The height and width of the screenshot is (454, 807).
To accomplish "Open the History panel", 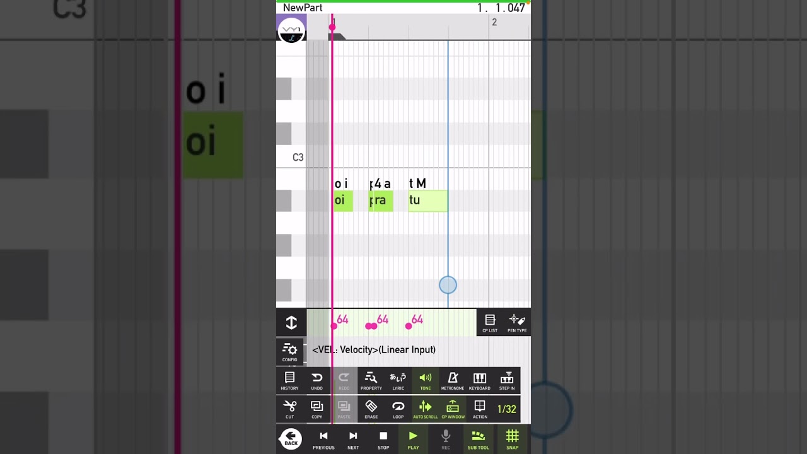I will click(289, 381).
